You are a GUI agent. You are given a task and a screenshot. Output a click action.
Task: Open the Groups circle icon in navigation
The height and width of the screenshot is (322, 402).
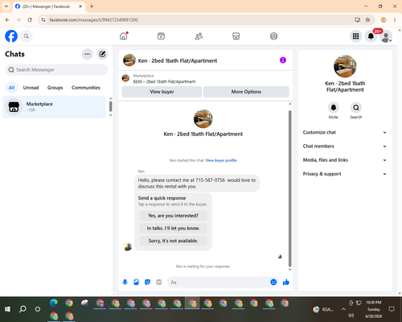(273, 36)
